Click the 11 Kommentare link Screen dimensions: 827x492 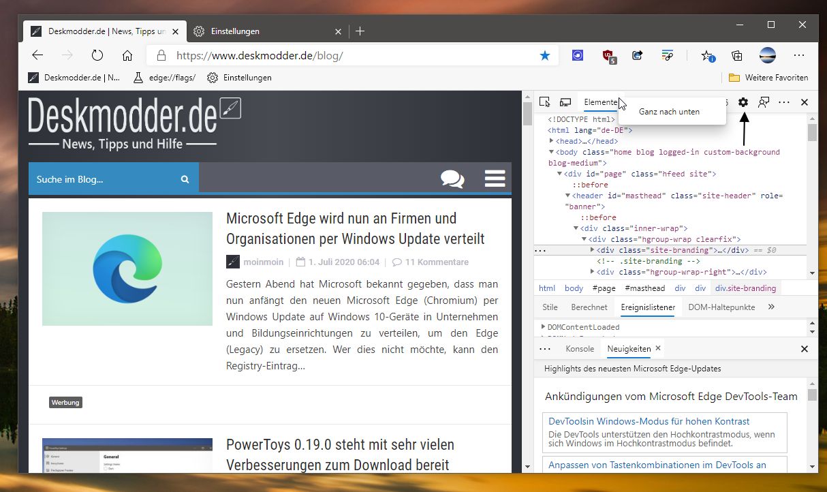coord(437,262)
